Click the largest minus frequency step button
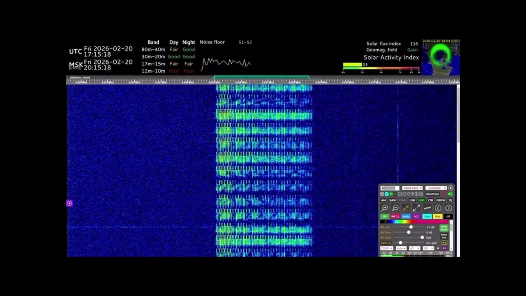 click(400, 194)
